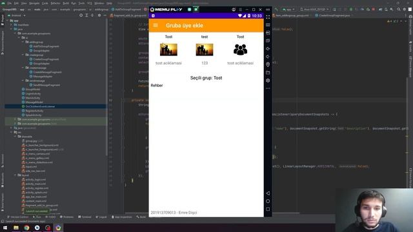Expand the manifests folder
This screenshot has width=413, height=232.
click(x=12, y=24)
